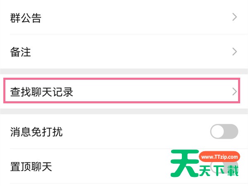Tap the chevron arrow beside 查找聊天记录
The height and width of the screenshot is (186, 248).
click(234, 92)
